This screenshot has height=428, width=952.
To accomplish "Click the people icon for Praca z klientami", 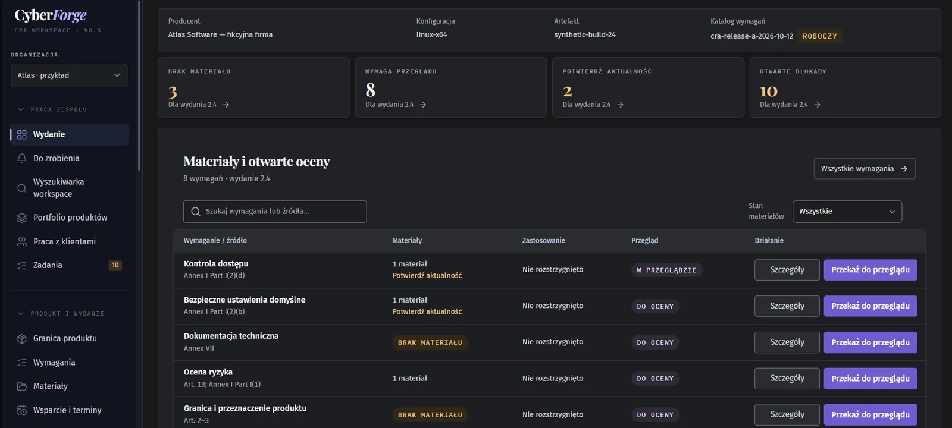I will (x=22, y=242).
